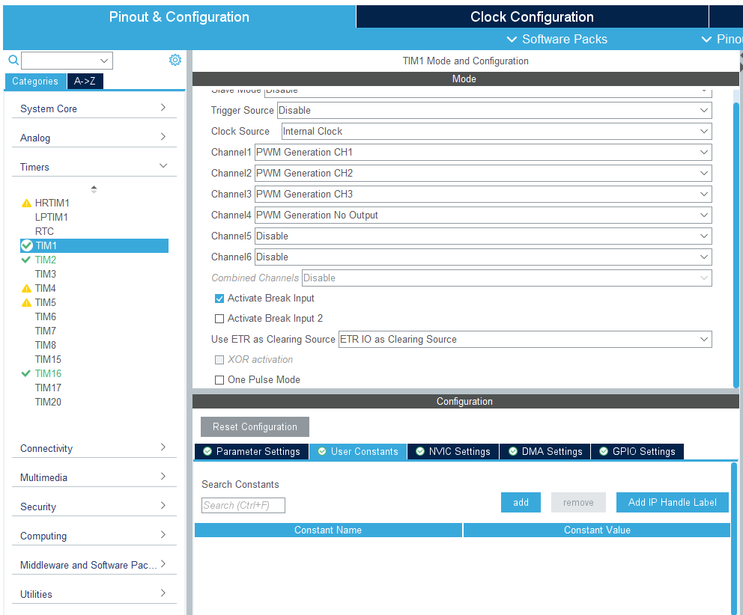
Task: Open the Channel4 PWM Generation dropdown
Action: pyautogui.click(x=483, y=215)
